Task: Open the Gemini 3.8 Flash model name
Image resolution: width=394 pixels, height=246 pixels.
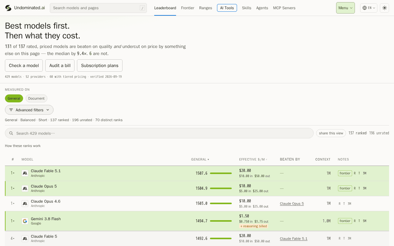Action: click(46, 219)
